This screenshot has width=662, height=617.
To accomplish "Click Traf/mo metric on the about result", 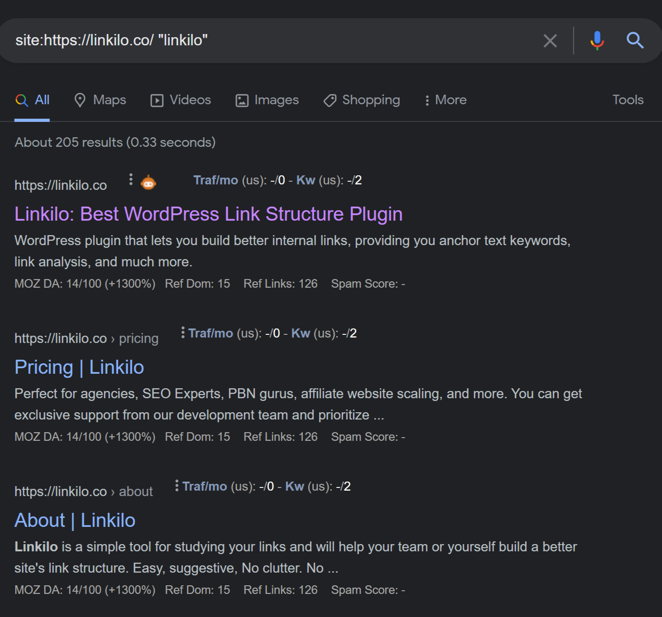I will 228,487.
